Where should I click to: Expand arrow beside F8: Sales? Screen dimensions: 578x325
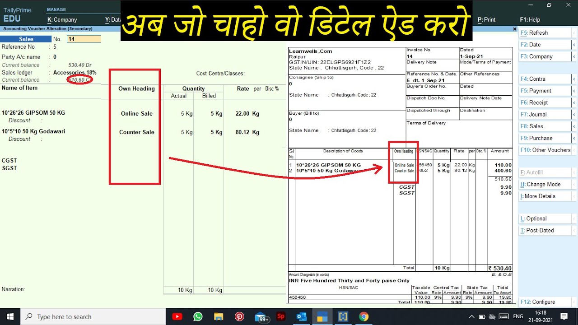(x=574, y=126)
